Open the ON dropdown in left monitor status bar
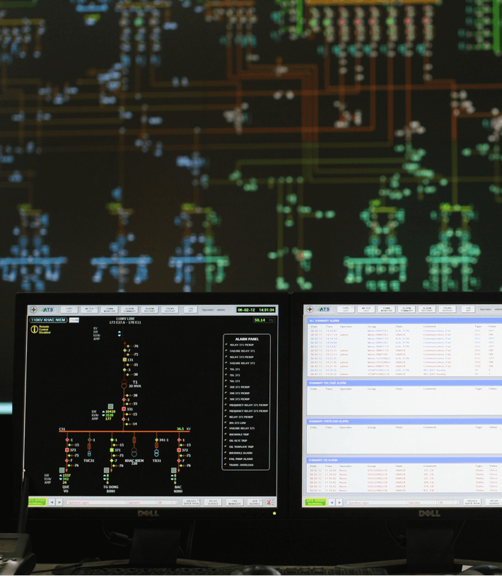 click(166, 502)
